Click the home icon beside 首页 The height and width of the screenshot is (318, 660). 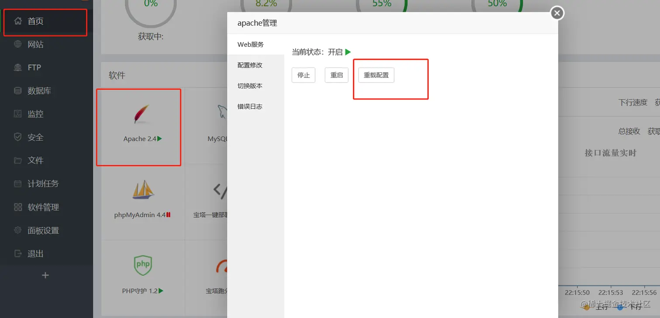point(18,21)
